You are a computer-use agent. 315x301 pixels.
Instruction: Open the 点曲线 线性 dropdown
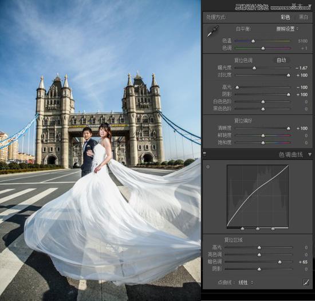tap(246, 283)
